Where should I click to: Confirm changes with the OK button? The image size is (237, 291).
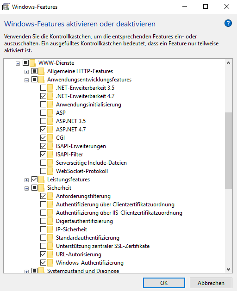(x=164, y=283)
